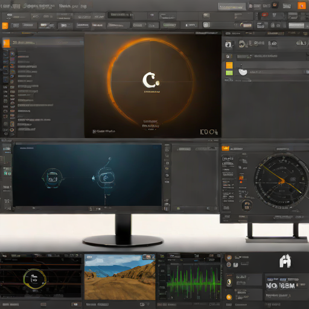Click the orange square icon in top-right corner
Viewport: 309px width, 309px height.
pyautogui.click(x=302, y=6)
